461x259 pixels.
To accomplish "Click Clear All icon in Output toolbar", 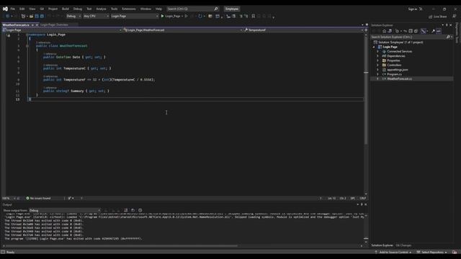I will 126,210.
